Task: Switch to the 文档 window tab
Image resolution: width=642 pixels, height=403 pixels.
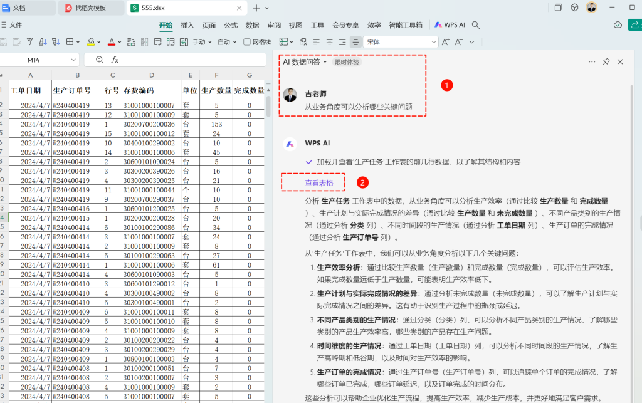Action: (27, 8)
